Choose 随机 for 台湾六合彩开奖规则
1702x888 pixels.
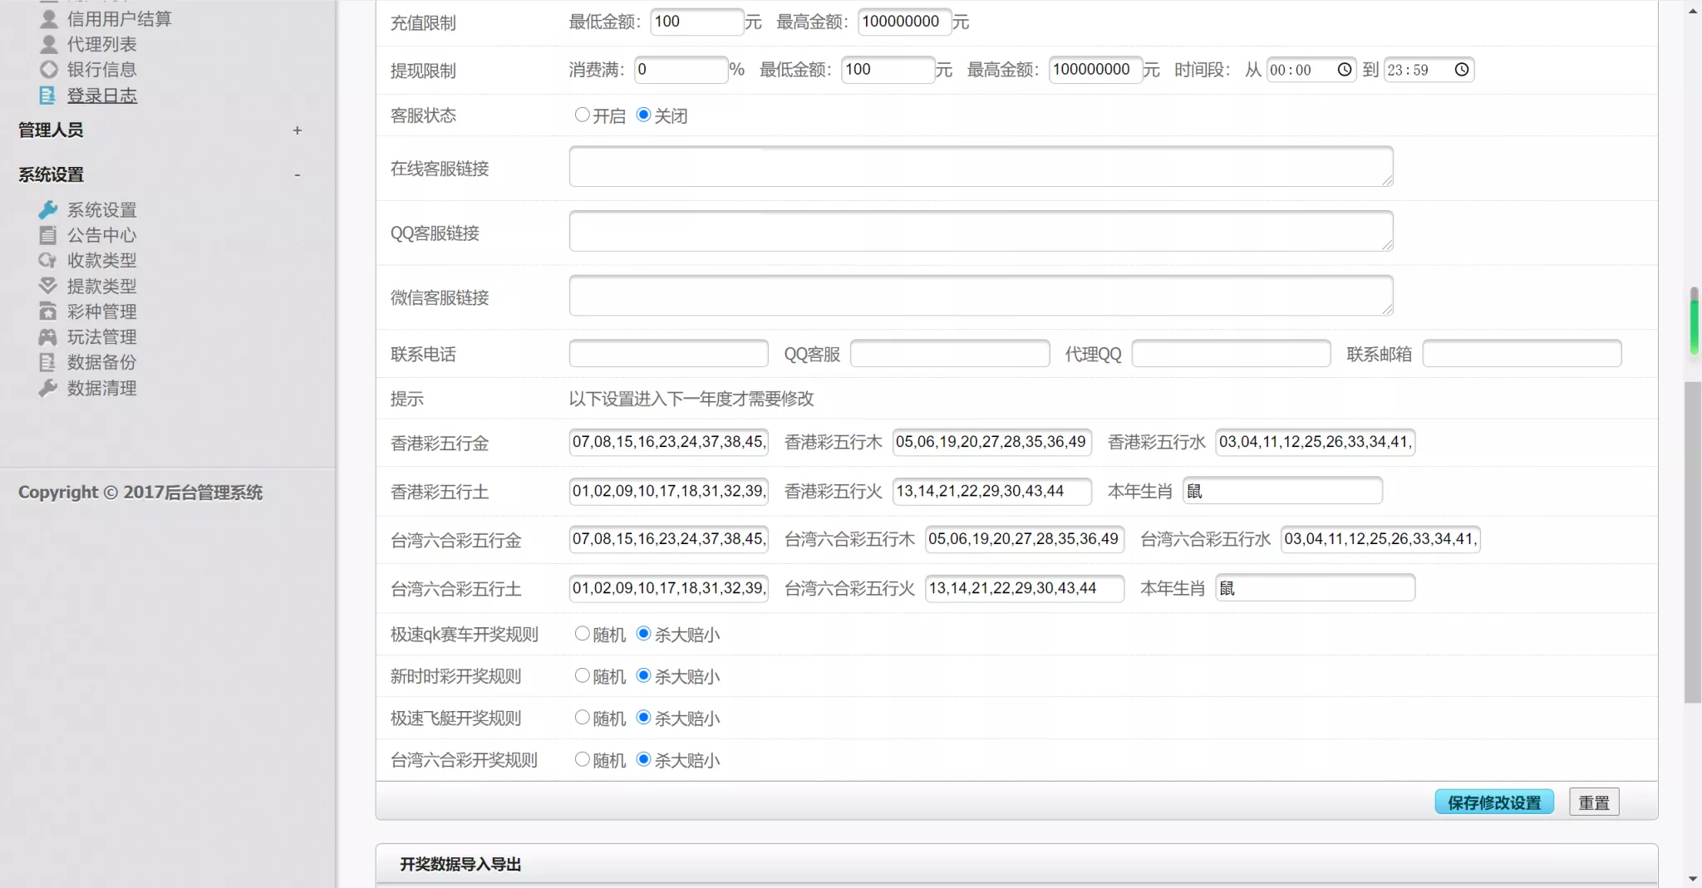(x=581, y=758)
